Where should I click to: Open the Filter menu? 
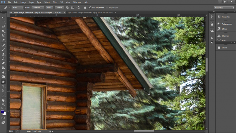click(55, 2)
